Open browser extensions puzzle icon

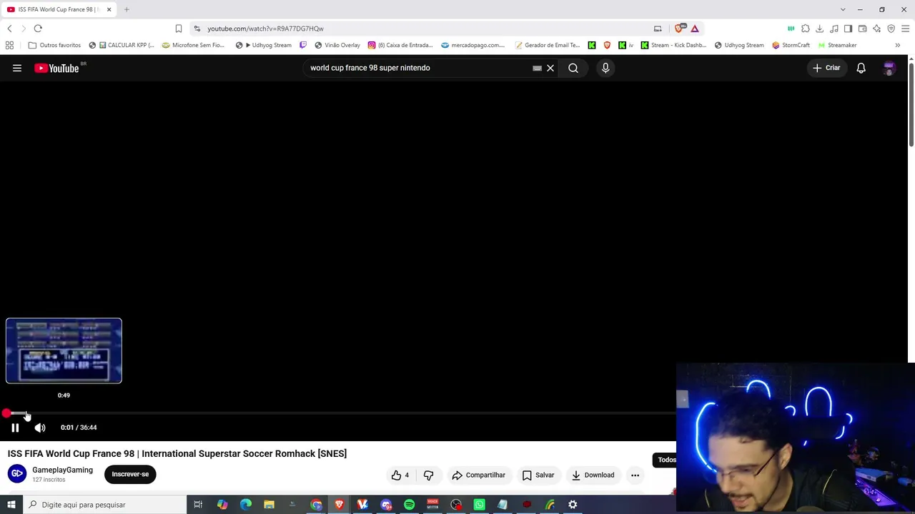806,29
